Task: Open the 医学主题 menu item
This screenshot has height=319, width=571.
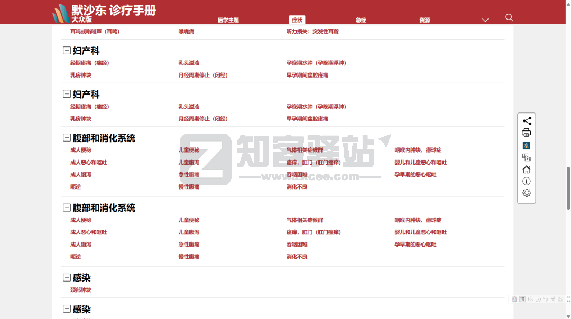Action: (x=227, y=20)
